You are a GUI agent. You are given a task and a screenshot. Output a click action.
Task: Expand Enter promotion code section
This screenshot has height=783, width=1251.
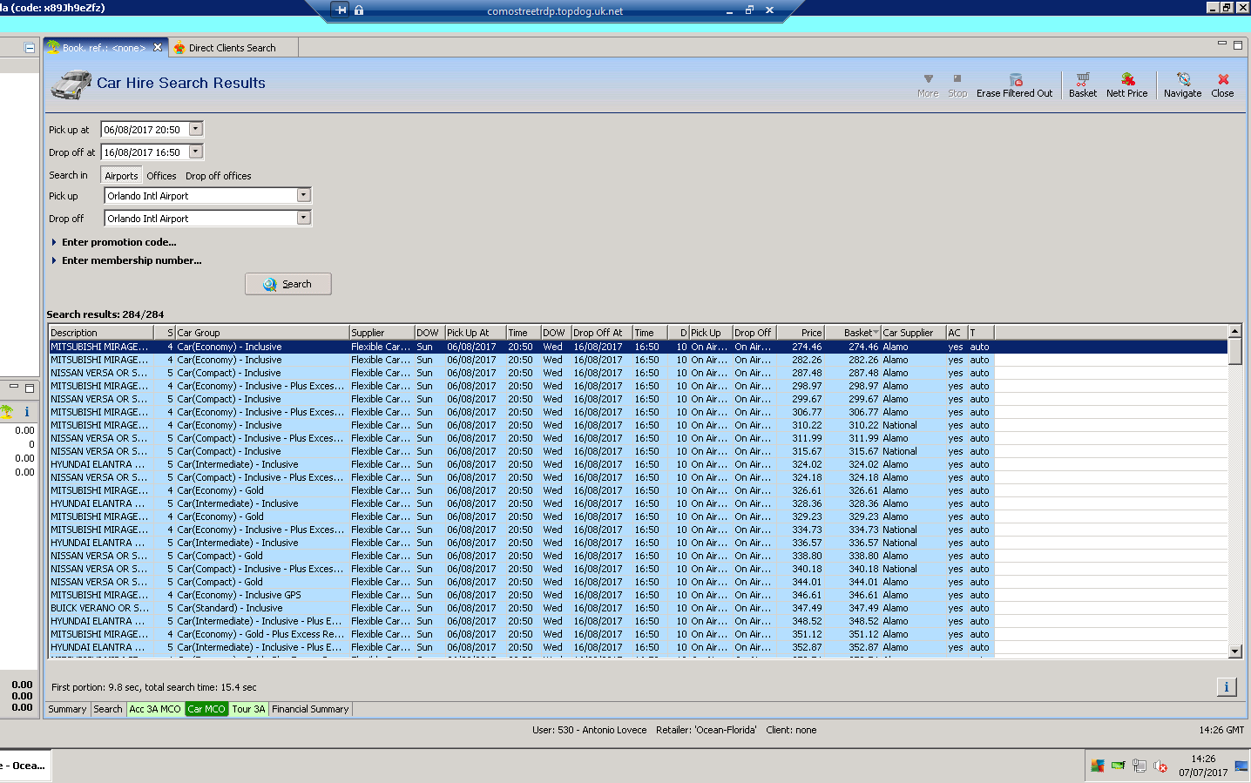pyautogui.click(x=118, y=242)
